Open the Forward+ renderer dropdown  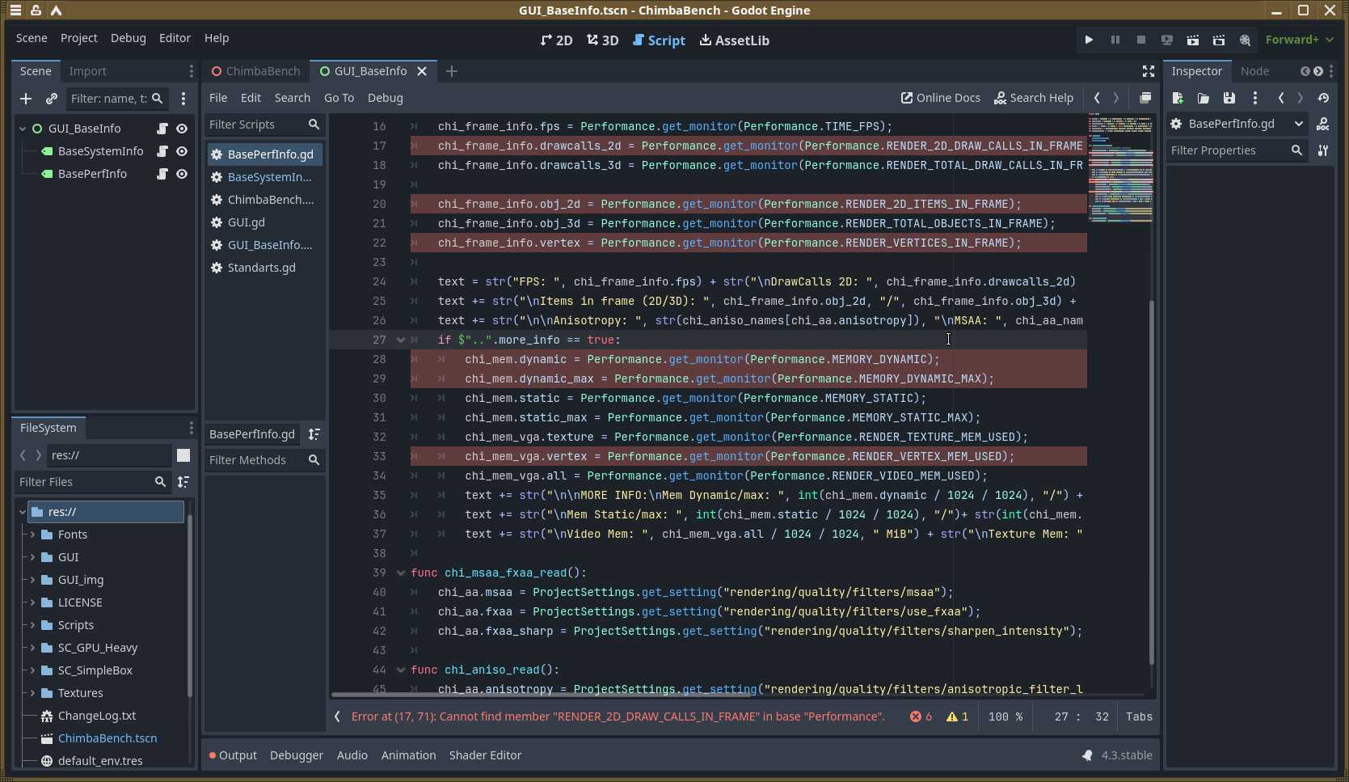point(1299,40)
